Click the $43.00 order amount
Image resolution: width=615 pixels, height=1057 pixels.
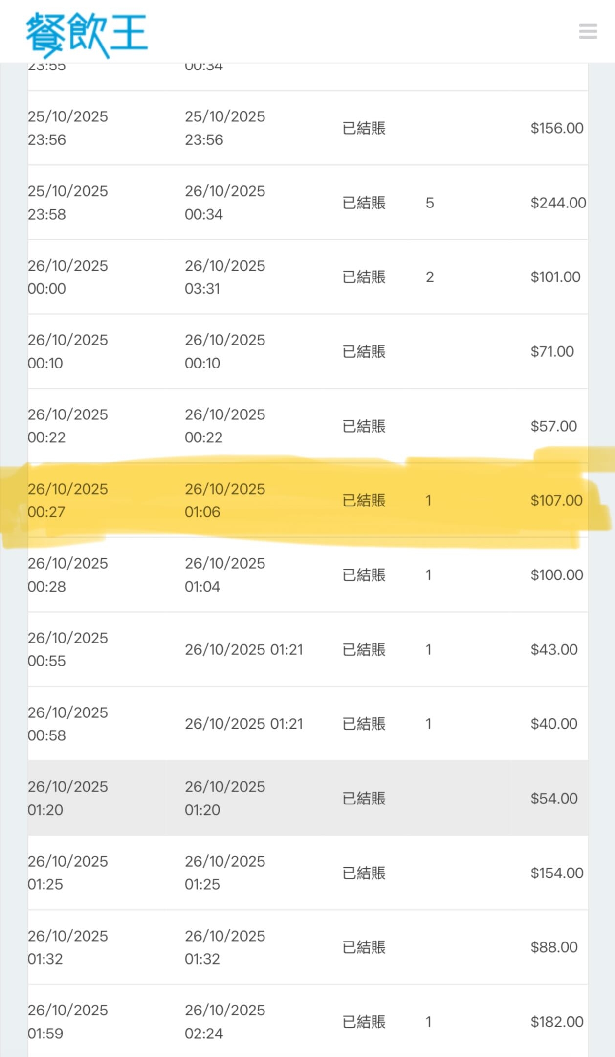(x=554, y=649)
